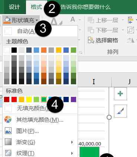Image resolution: width=137 pixels, height=157 pixels.
Task: Switch to the 设计 tab
Action: coord(14,7)
